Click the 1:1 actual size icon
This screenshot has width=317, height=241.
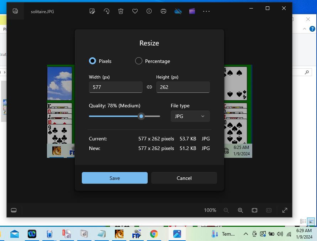click(269, 210)
